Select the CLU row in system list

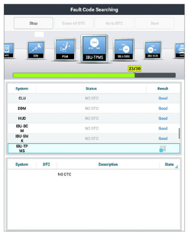(x=94, y=98)
